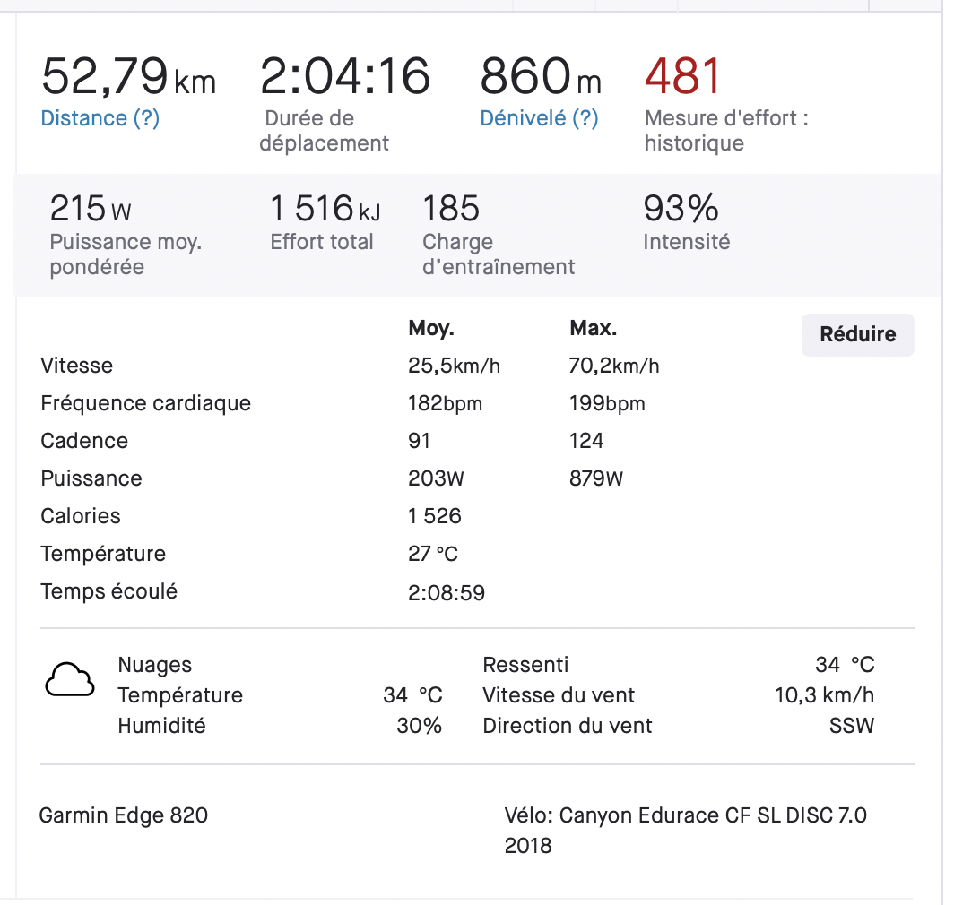Click the red 481 effort score
Image resolution: width=954 pixels, height=905 pixels.
coord(682,76)
